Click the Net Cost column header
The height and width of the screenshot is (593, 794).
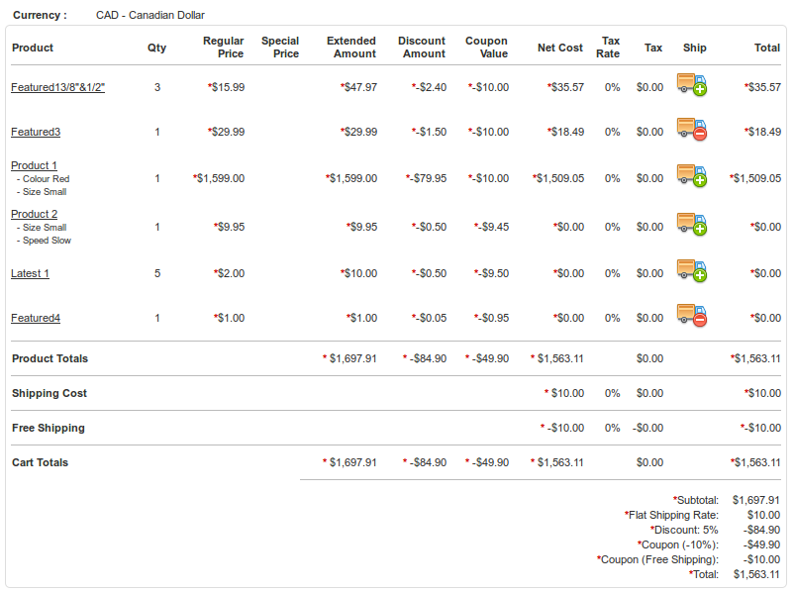560,48
